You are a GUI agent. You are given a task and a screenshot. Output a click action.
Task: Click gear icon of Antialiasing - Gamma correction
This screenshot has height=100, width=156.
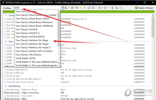click(5, 93)
